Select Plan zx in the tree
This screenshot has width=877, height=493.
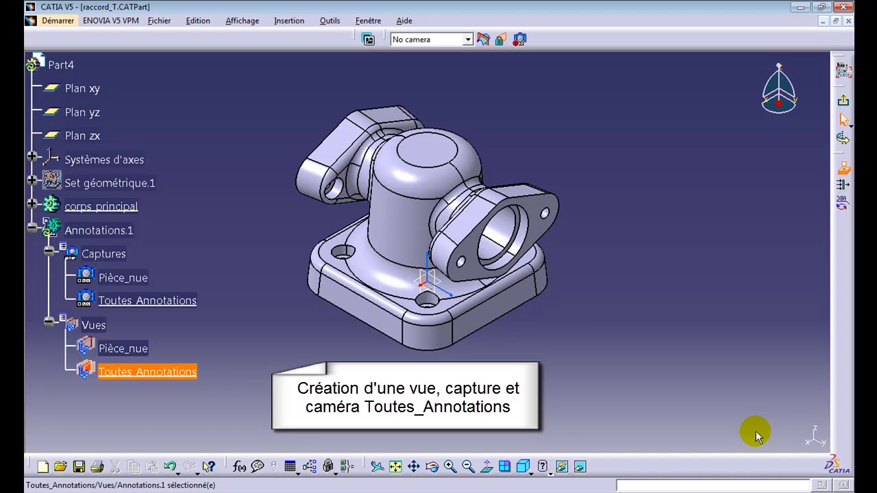(82, 136)
